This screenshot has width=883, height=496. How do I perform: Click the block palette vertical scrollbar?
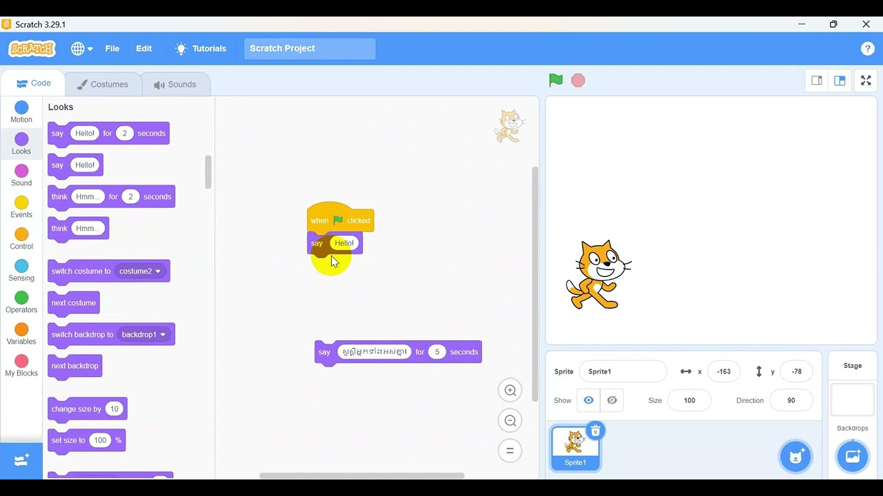[208, 172]
